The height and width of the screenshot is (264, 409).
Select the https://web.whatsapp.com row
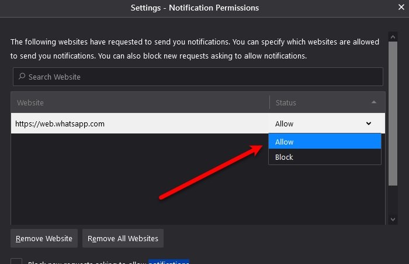coord(198,124)
